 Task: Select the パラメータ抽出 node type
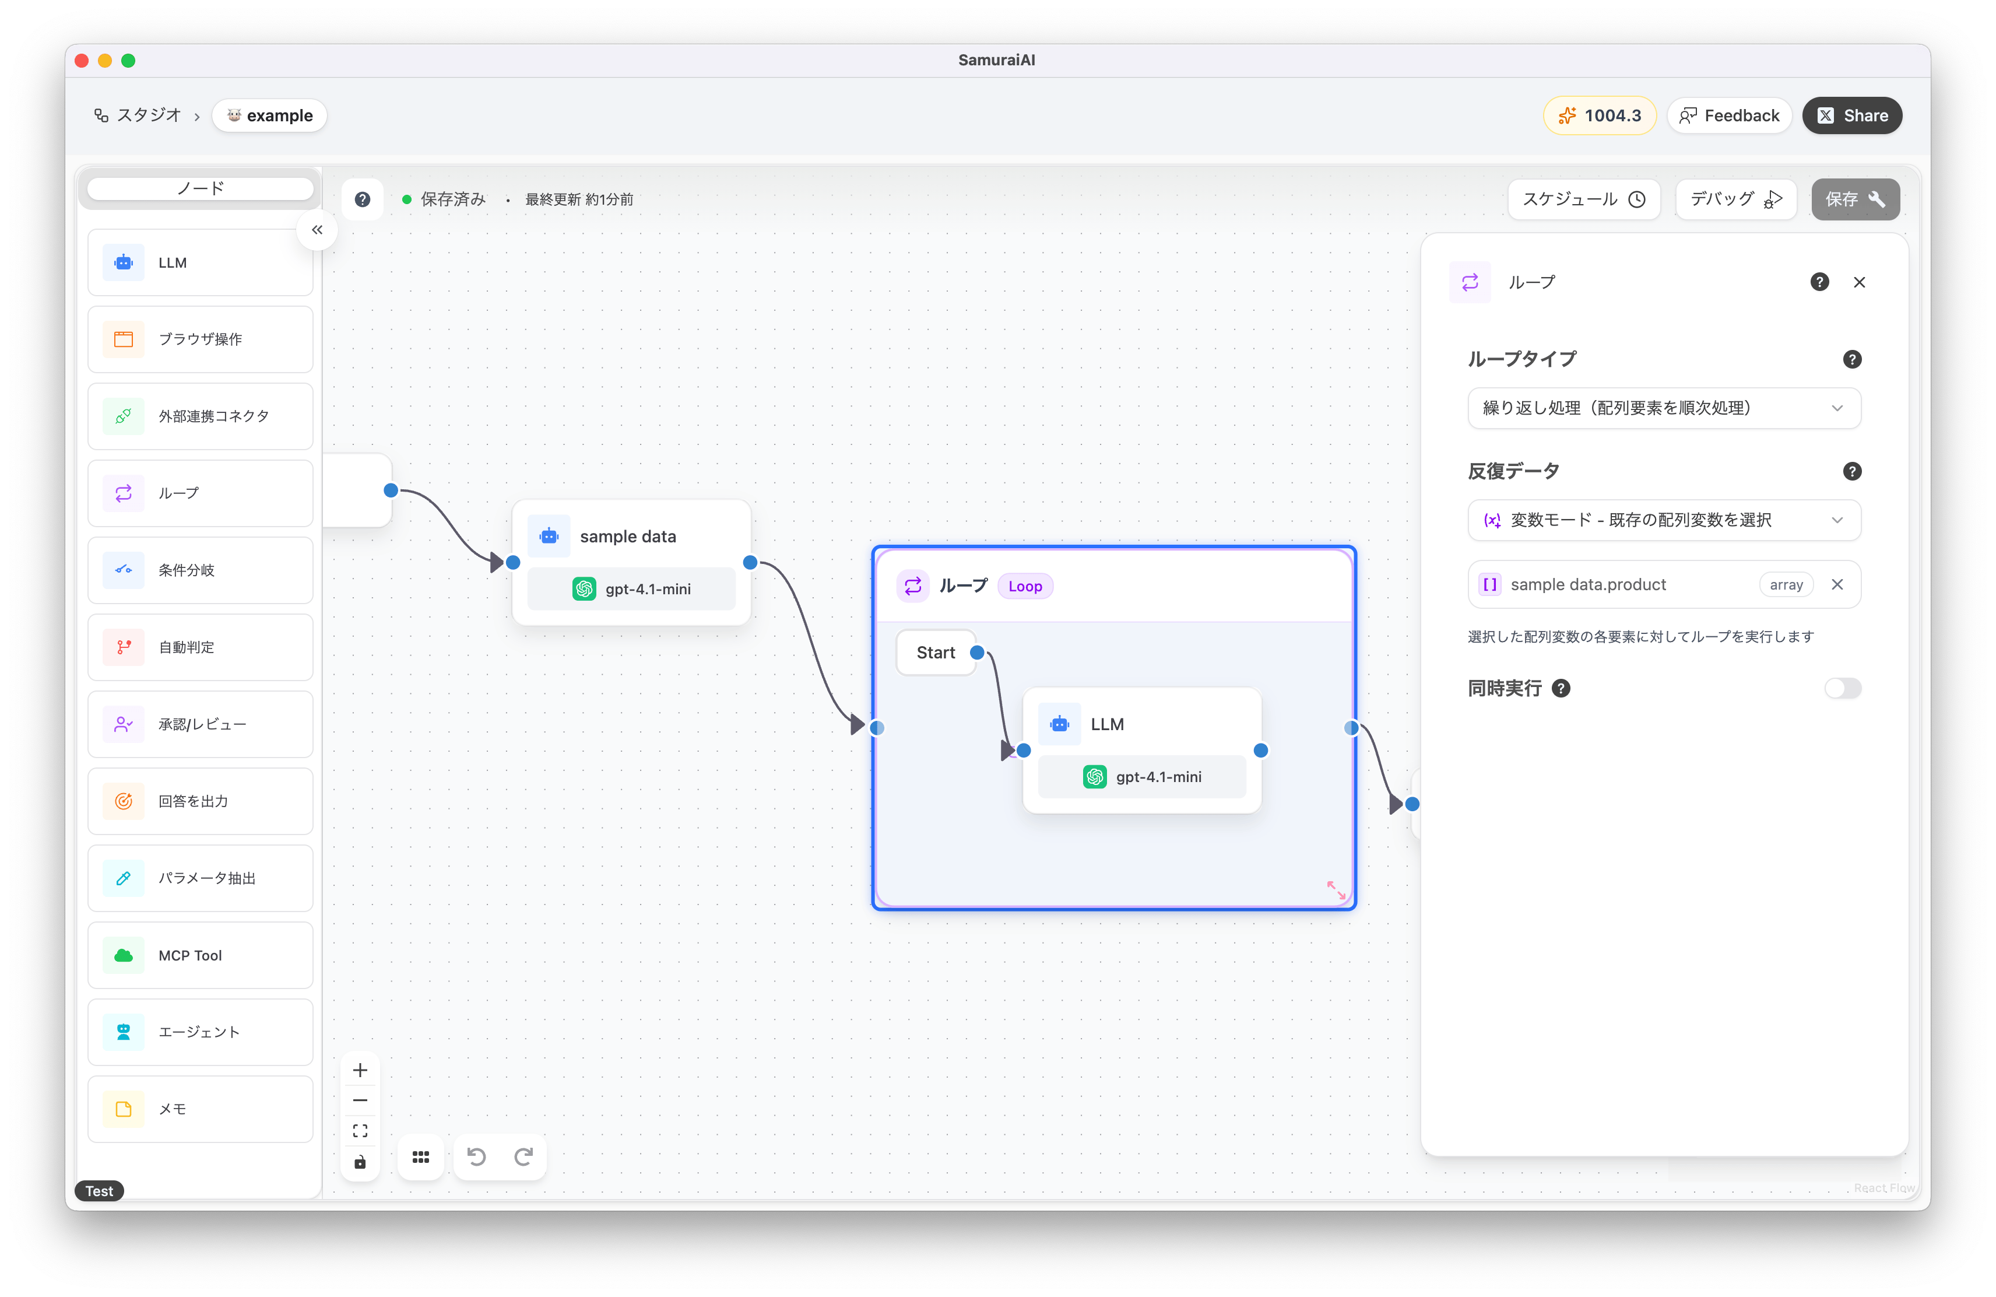tap(199, 878)
